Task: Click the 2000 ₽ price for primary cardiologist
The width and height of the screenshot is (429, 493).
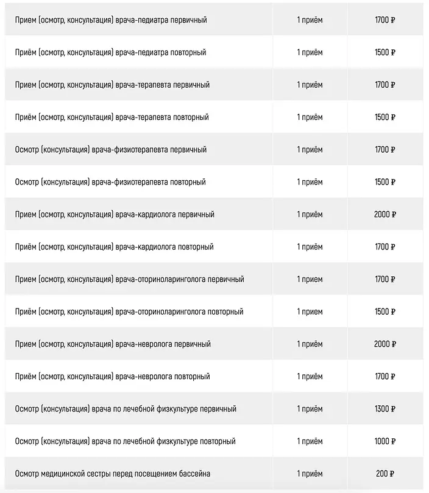Action: pyautogui.click(x=385, y=214)
